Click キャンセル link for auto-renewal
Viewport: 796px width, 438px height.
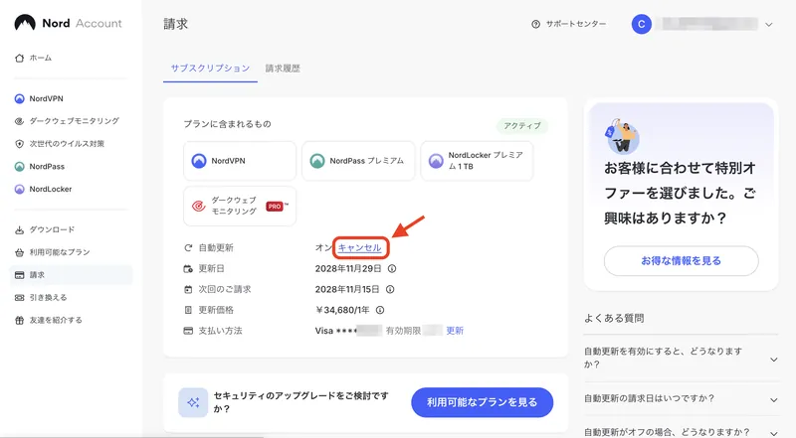359,248
